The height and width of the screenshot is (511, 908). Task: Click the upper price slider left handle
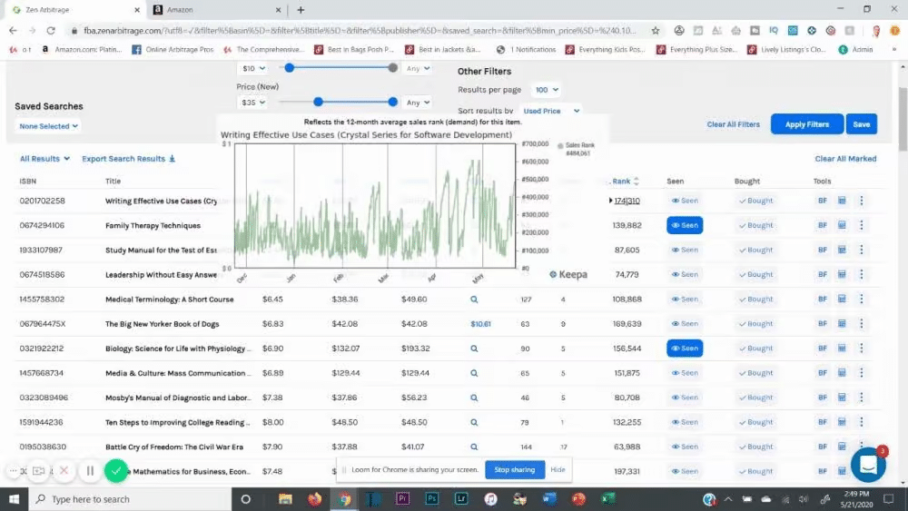click(x=290, y=68)
